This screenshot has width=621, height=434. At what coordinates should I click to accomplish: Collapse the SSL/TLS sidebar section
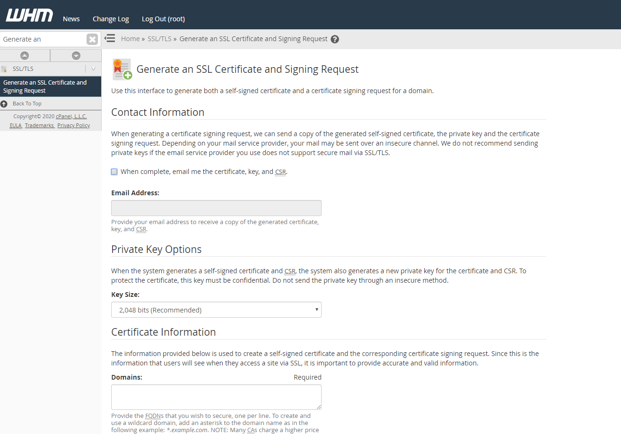93,68
